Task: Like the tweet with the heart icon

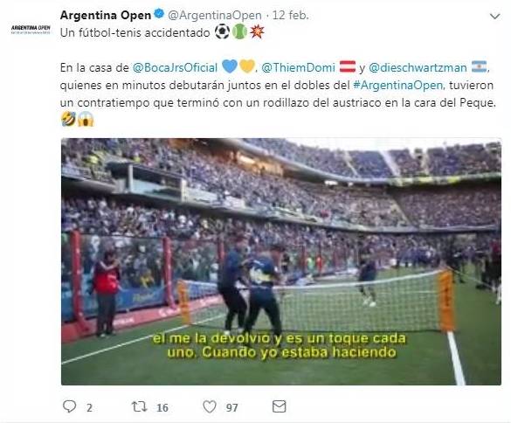Action: (210, 406)
